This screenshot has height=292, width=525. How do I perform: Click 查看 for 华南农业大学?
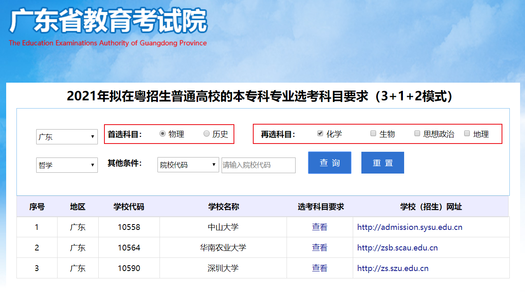tap(319, 248)
